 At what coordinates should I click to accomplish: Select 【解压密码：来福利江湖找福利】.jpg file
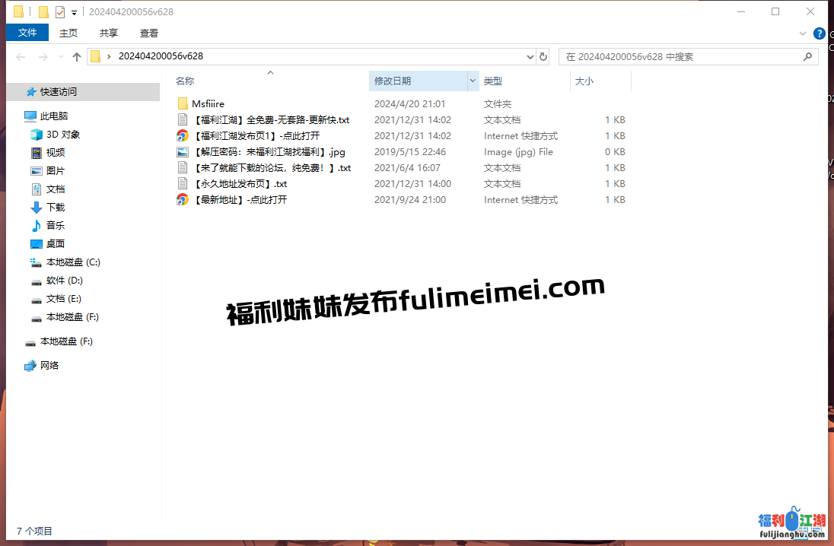coord(269,151)
